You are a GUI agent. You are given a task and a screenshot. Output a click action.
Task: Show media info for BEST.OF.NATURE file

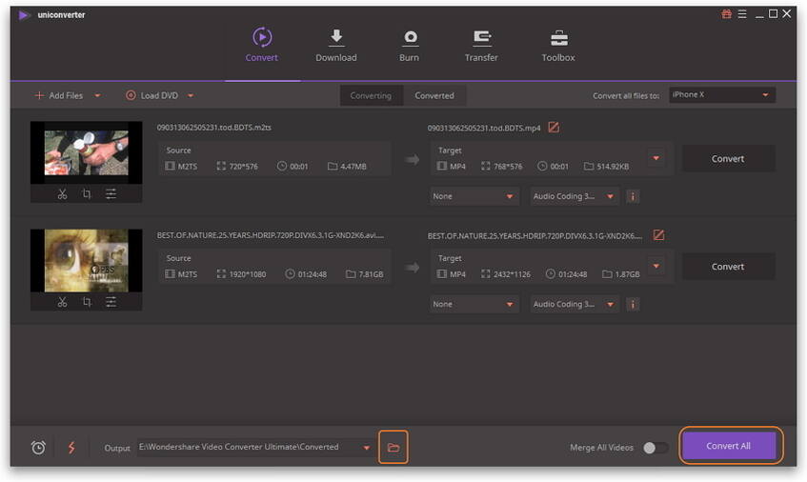(x=633, y=305)
